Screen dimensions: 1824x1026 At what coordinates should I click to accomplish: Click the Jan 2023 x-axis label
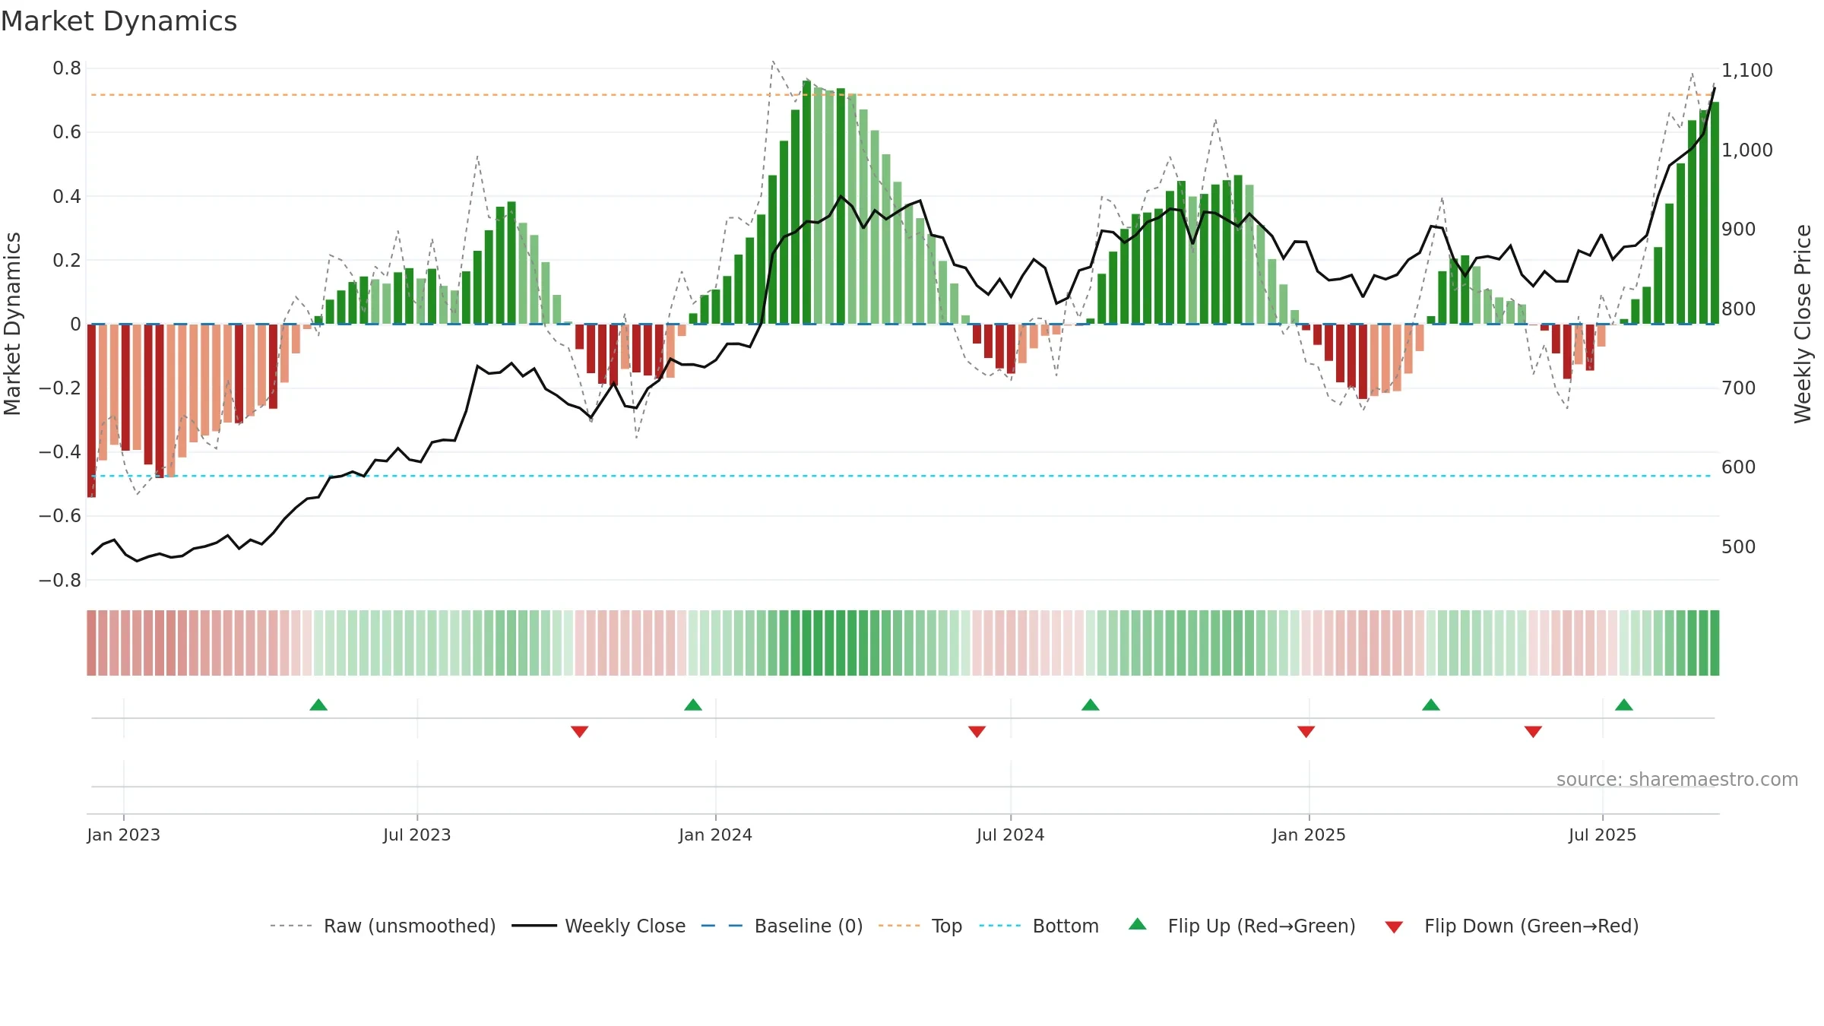tap(124, 834)
